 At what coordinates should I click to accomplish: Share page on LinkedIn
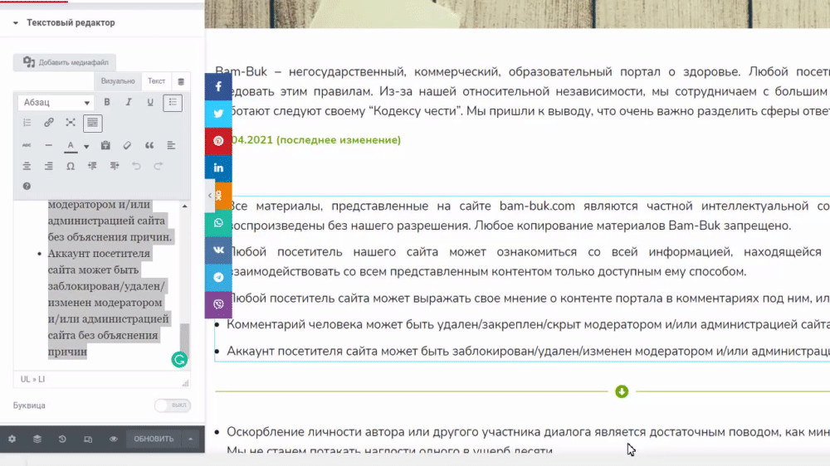click(x=218, y=168)
